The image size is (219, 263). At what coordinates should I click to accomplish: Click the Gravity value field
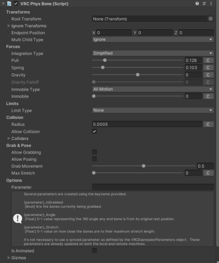(x=193, y=75)
